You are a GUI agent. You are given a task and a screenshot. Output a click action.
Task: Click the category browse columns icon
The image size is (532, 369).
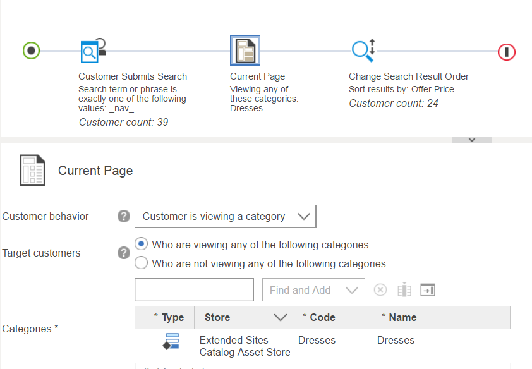(404, 290)
